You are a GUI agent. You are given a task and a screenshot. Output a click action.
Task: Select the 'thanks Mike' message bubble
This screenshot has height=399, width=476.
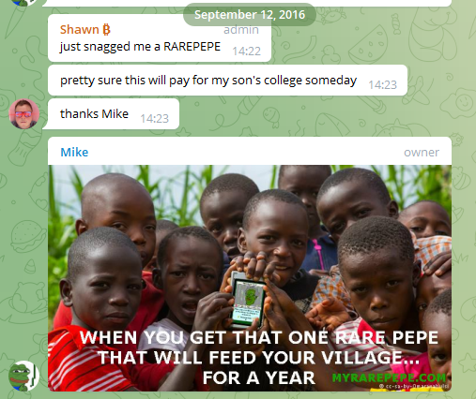coord(114,114)
